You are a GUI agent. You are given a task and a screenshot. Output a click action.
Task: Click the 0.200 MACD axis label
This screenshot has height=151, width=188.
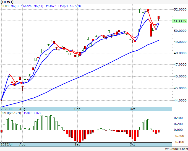click(179, 124)
